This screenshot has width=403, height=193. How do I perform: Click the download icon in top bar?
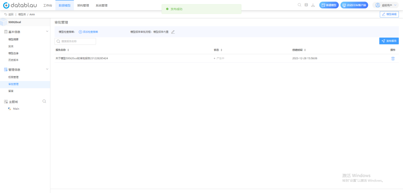click(313, 5)
